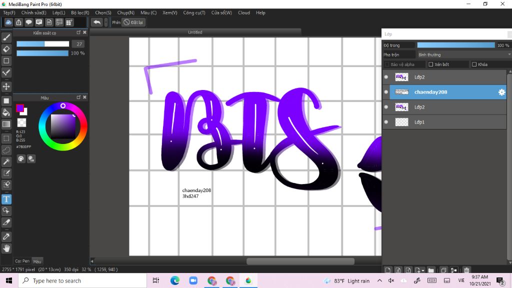Screen dimensions: 512x288
Task: Show hidden system tray icons chevron
Action: [x=379, y=280]
